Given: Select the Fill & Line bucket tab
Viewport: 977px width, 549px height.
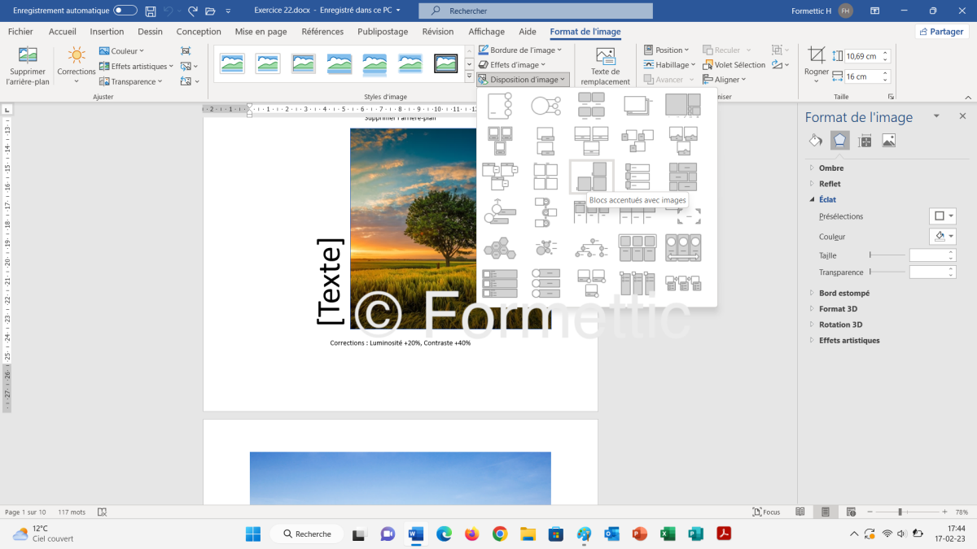Looking at the screenshot, I should point(816,141).
